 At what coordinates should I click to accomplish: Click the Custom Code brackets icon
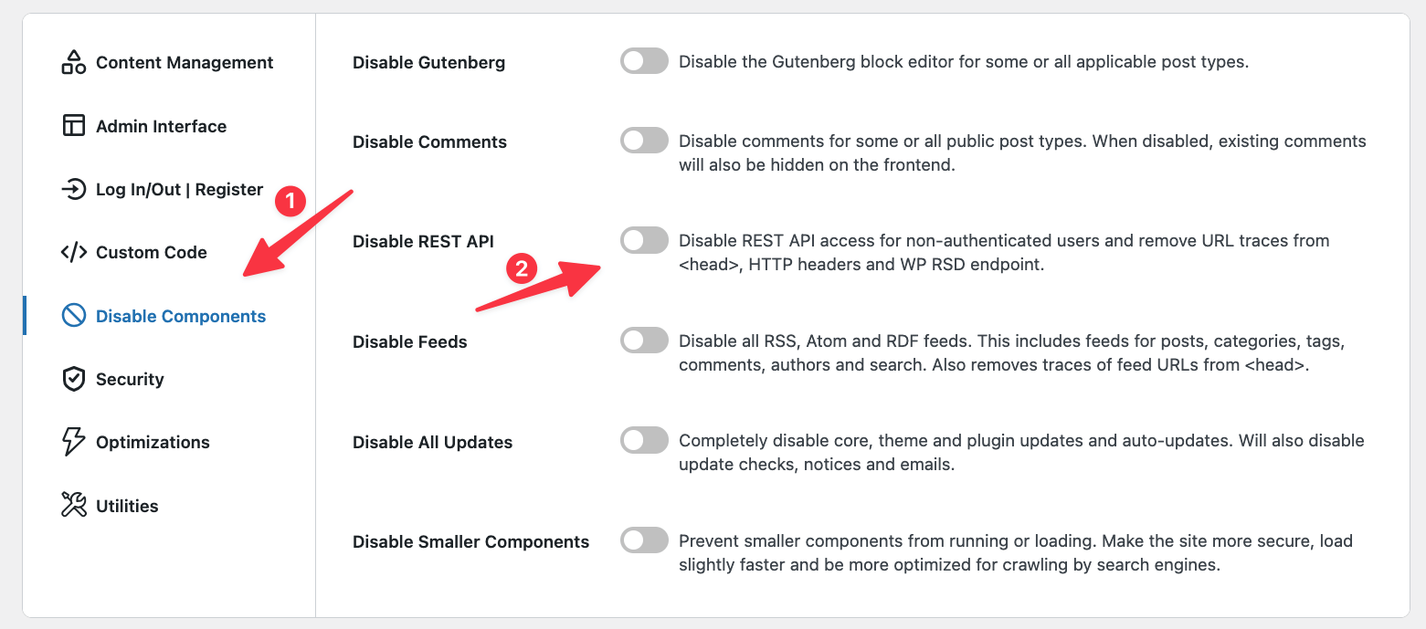point(73,252)
